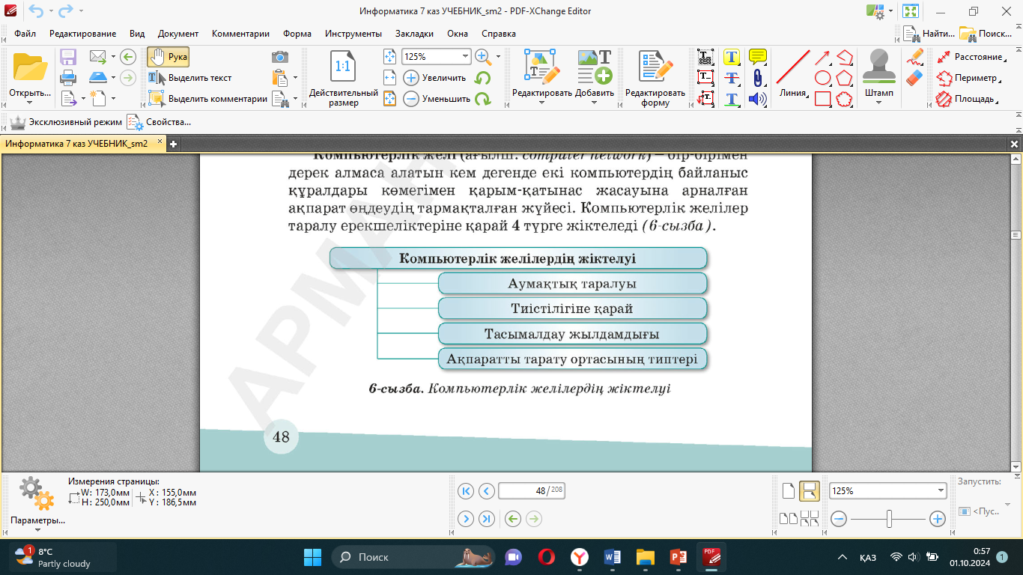This screenshot has width=1023, height=575.
Task: Click the Найти... find button
Action: click(x=929, y=34)
